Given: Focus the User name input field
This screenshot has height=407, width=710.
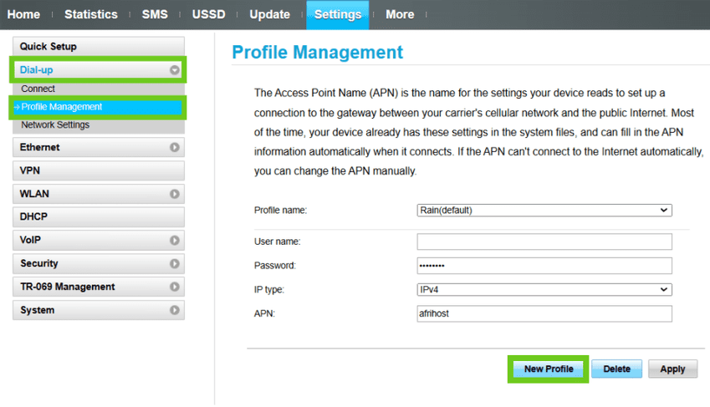Looking at the screenshot, I should tap(544, 242).
